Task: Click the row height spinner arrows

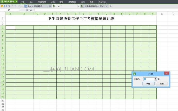Action: coord(156,79)
